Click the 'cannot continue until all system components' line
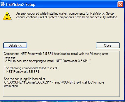The height and width of the screenshot is (102, 125). point(67,17)
